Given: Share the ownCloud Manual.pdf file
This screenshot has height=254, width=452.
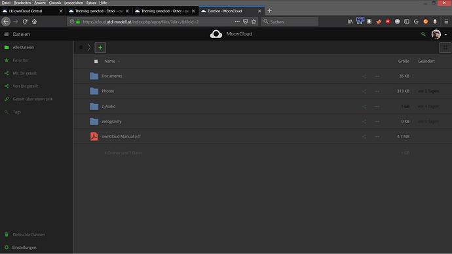Looking at the screenshot, I should tap(364, 137).
